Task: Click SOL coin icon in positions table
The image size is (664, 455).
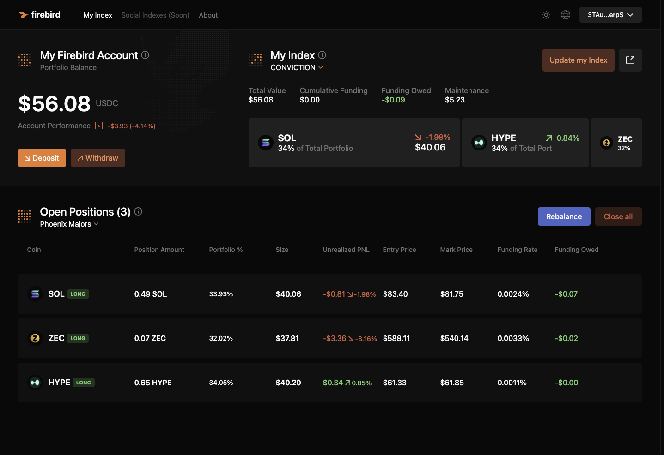Action: pos(35,294)
